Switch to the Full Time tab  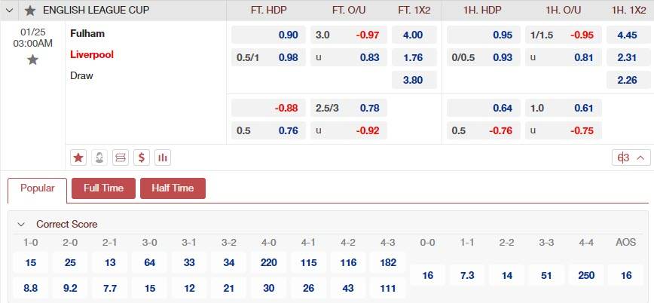point(103,188)
